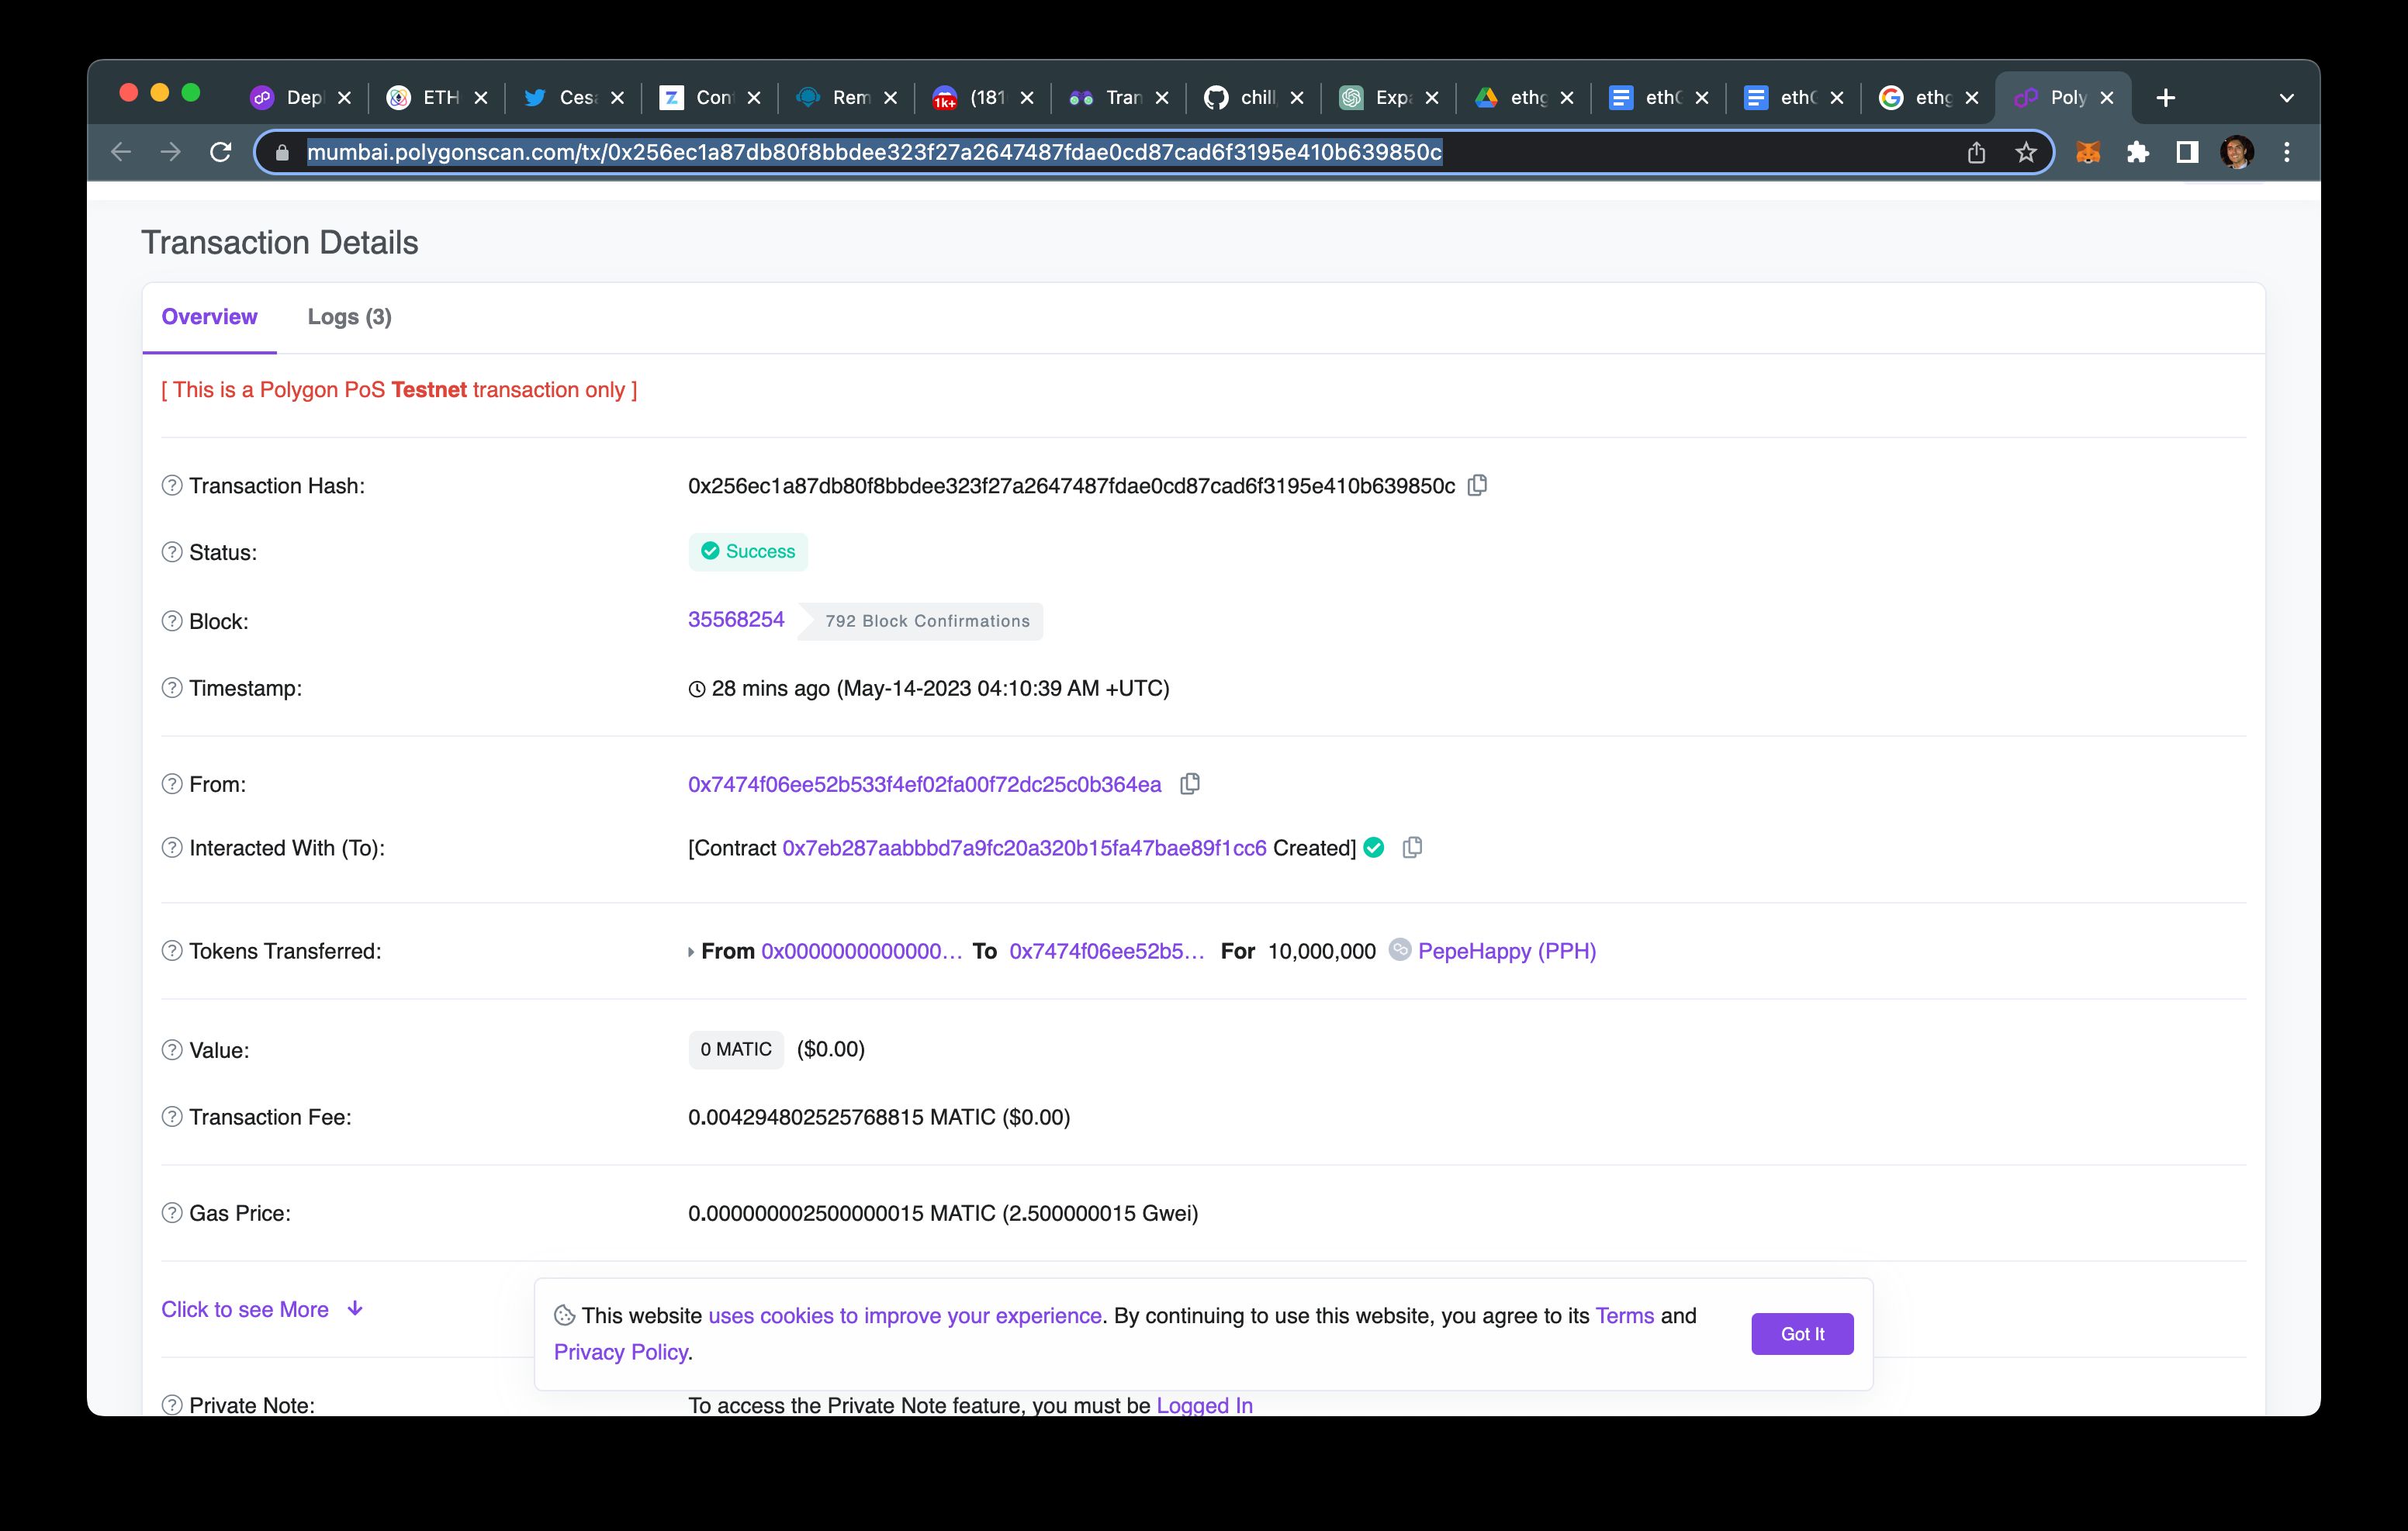Select the Overview tab
This screenshot has width=2408, height=1531.
tap(209, 317)
